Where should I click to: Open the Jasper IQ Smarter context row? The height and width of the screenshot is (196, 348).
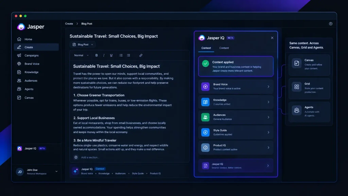point(236,166)
